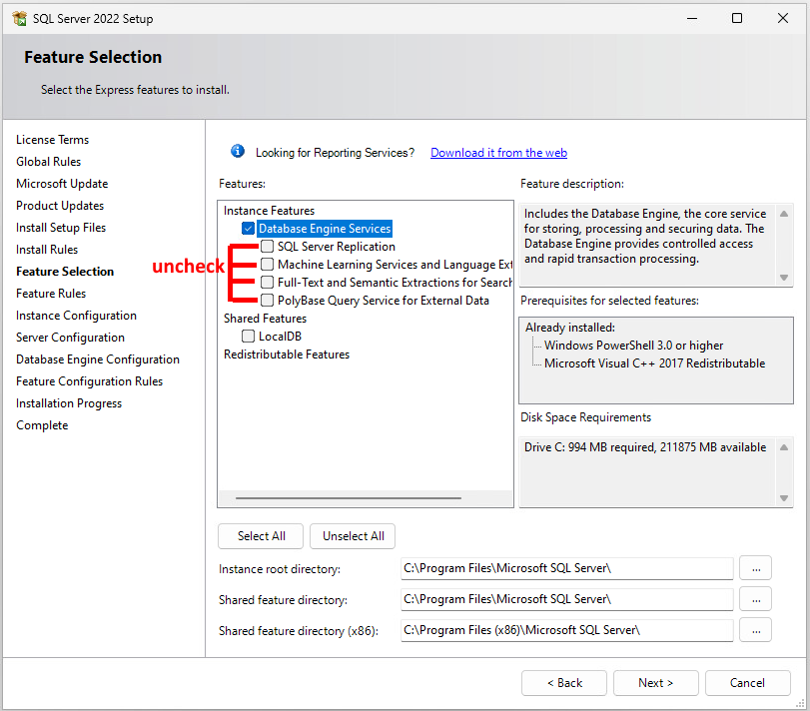
Task: Check the PolyBase Query Service for External Data box
Action: [x=267, y=301]
